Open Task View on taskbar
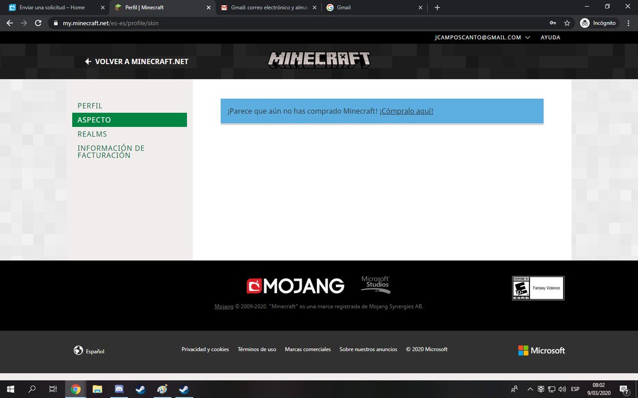This screenshot has height=398, width=638. point(53,389)
